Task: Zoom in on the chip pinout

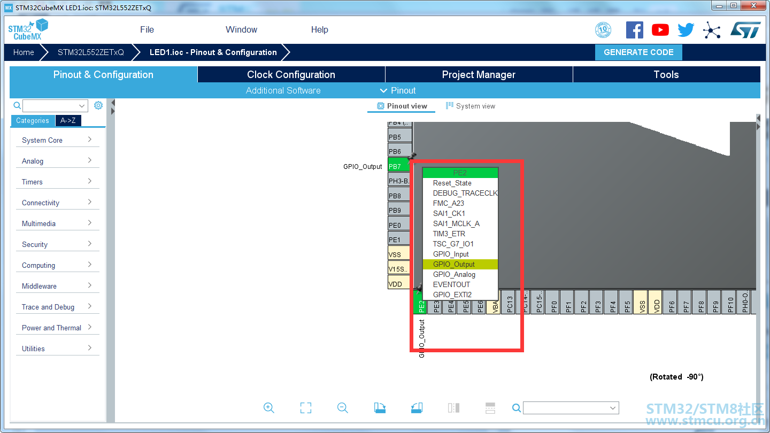Action: pos(269,408)
